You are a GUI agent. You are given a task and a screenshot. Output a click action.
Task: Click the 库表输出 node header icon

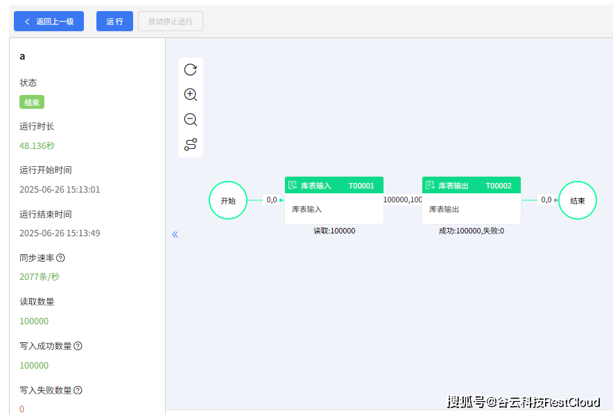[x=430, y=186]
